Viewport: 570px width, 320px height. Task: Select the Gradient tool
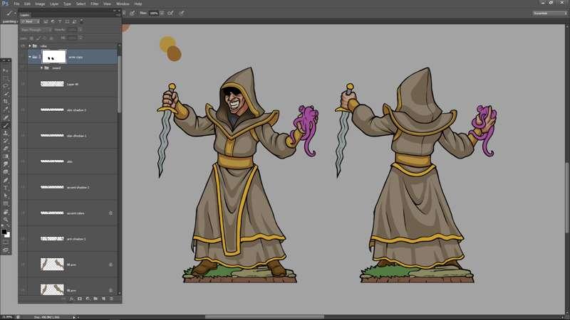(6, 156)
